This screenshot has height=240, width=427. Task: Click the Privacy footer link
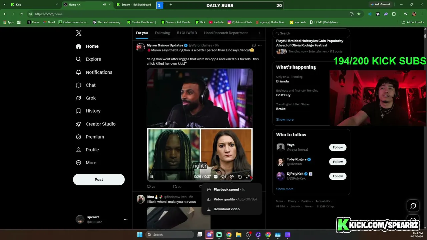[x=292, y=201]
